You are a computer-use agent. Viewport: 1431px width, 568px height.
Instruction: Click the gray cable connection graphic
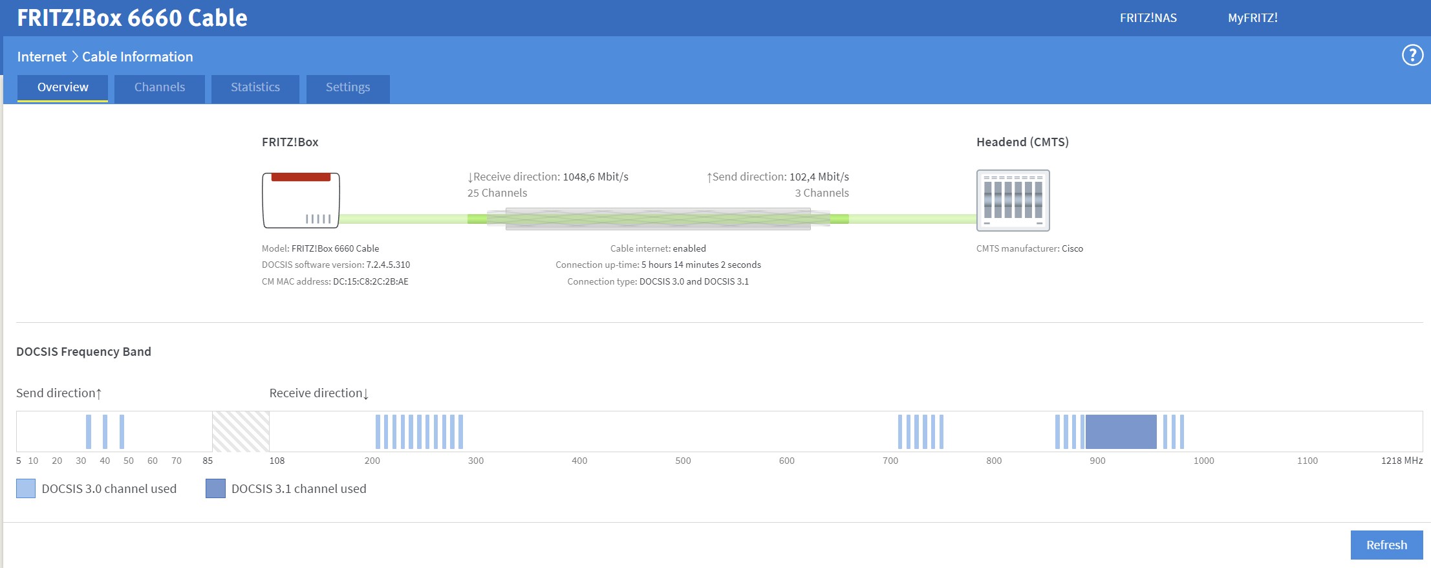(x=658, y=219)
